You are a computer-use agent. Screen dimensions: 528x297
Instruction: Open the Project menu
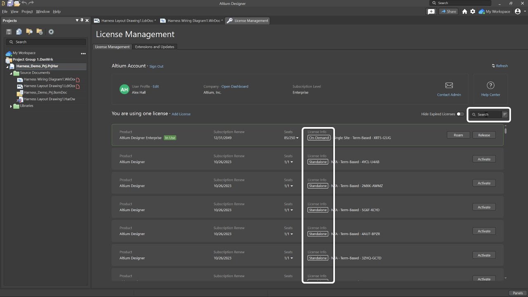pyautogui.click(x=27, y=12)
